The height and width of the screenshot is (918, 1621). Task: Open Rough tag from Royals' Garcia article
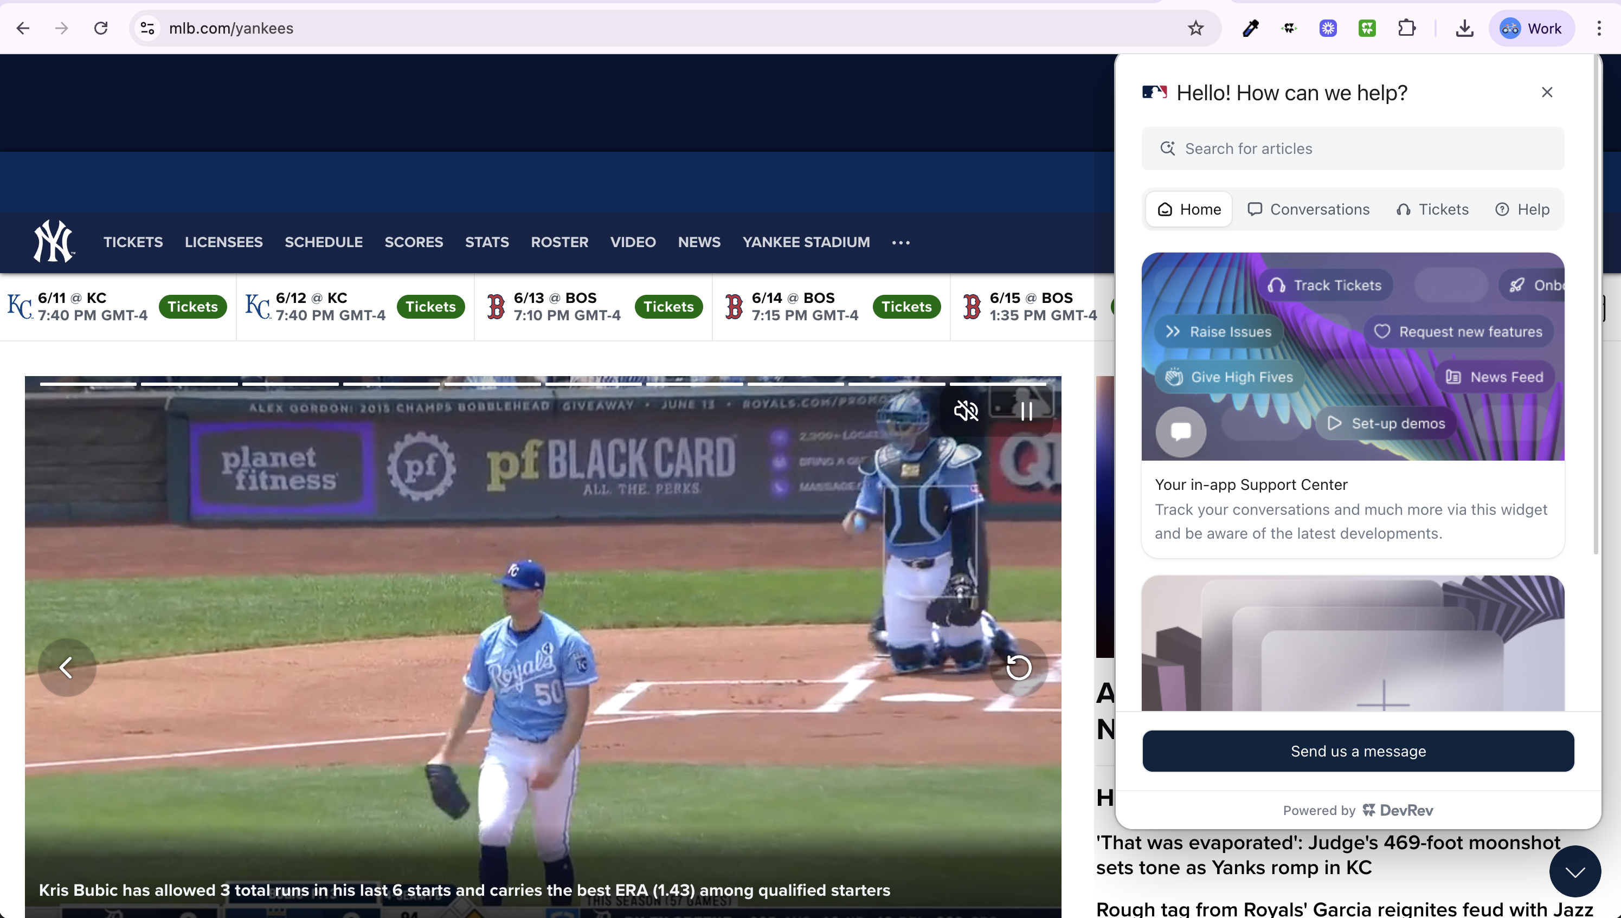coord(1344,909)
